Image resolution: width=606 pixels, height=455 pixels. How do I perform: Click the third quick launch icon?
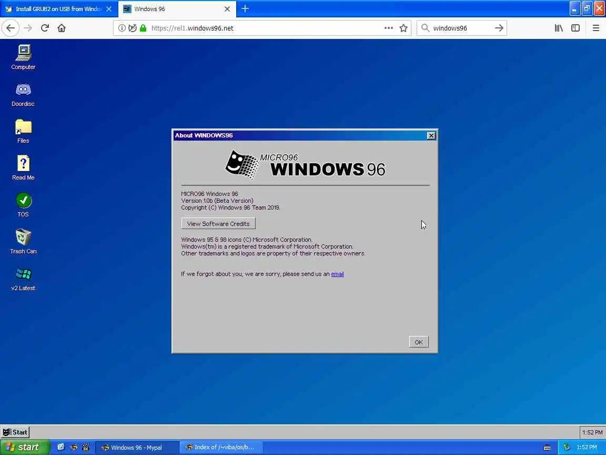point(86,447)
